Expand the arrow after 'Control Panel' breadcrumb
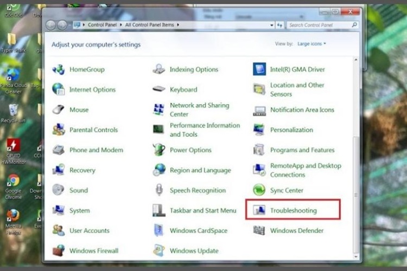Viewport: 407px width, 271px height. [x=121, y=25]
